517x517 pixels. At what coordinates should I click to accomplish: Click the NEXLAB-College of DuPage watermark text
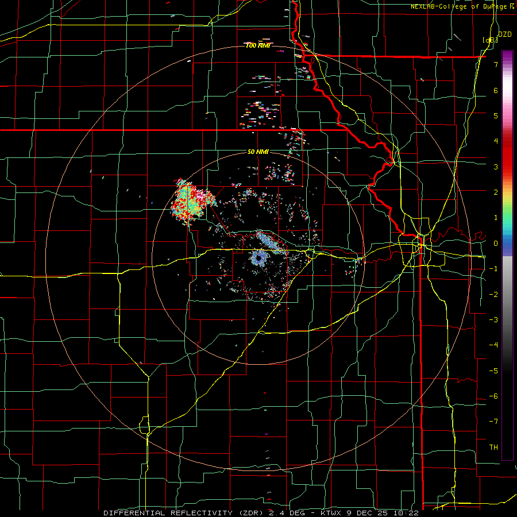click(462, 6)
